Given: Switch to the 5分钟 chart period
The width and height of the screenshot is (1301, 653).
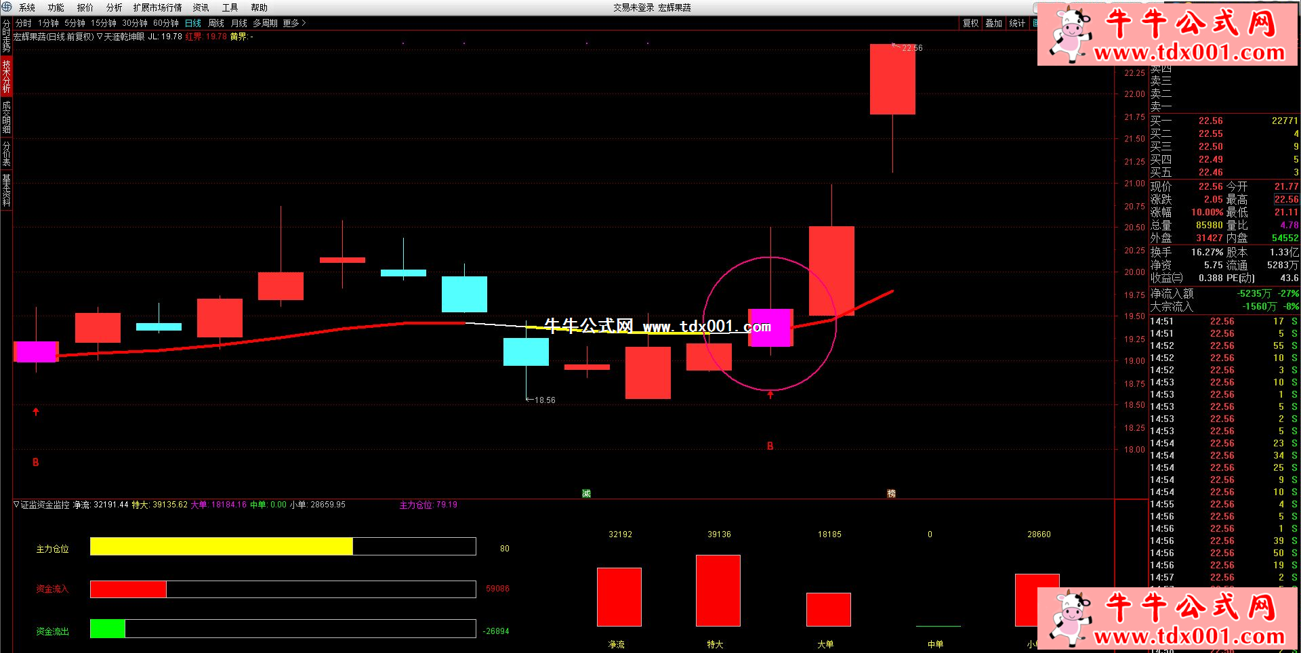Looking at the screenshot, I should pos(75,23).
